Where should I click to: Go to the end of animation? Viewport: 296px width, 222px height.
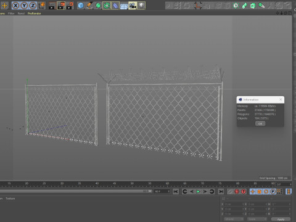[x=221, y=192]
